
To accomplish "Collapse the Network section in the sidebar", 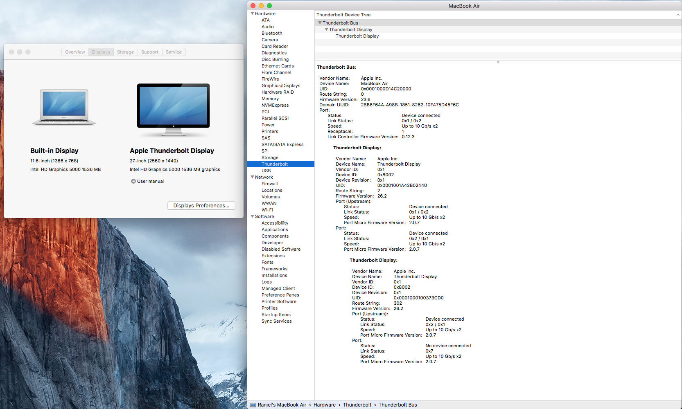I will click(x=252, y=177).
